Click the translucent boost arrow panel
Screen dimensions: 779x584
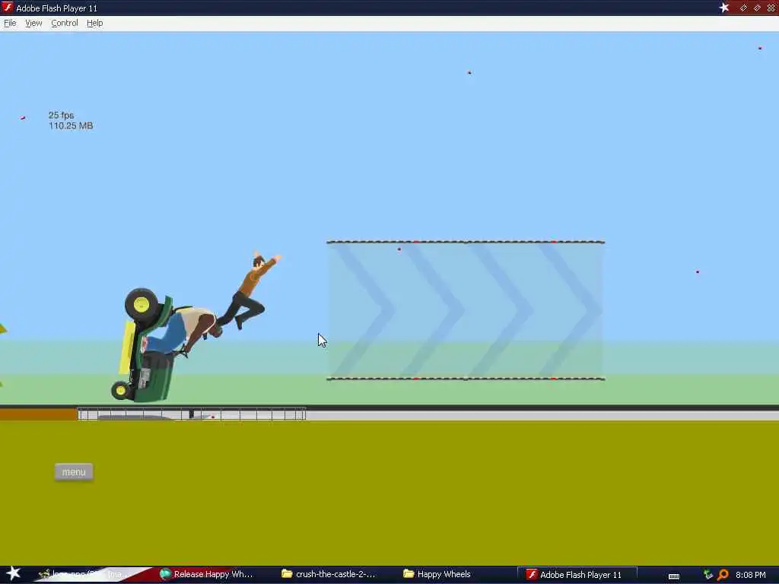(466, 310)
